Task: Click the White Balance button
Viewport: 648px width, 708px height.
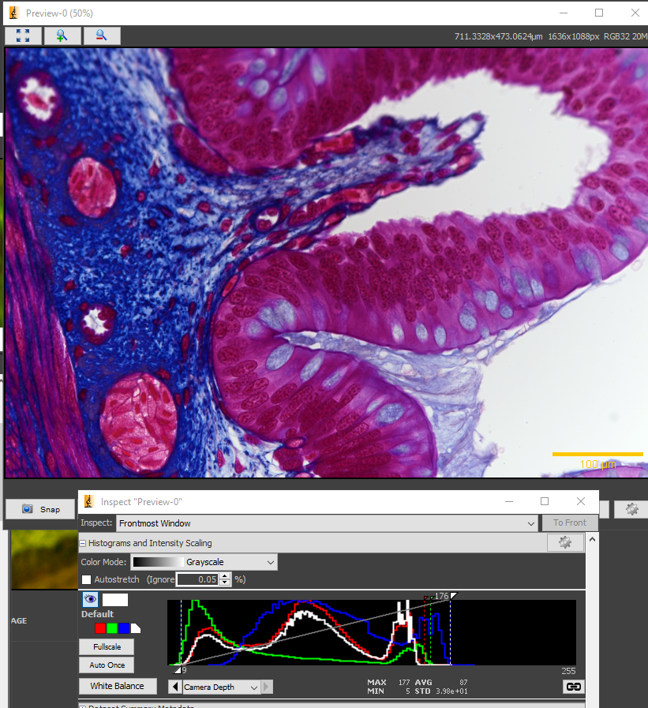Action: 118,686
